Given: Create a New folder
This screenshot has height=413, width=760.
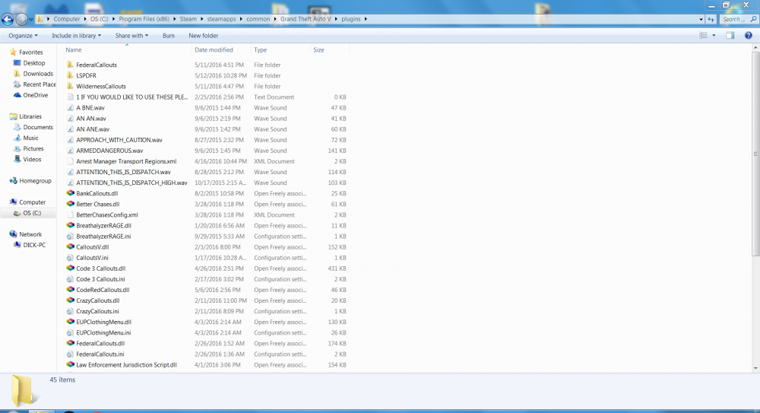Looking at the screenshot, I should (x=203, y=36).
